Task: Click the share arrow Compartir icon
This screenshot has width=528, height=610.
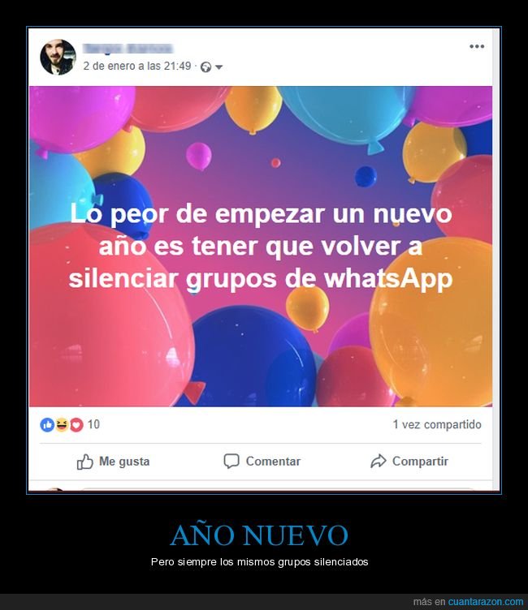Action: click(x=378, y=462)
